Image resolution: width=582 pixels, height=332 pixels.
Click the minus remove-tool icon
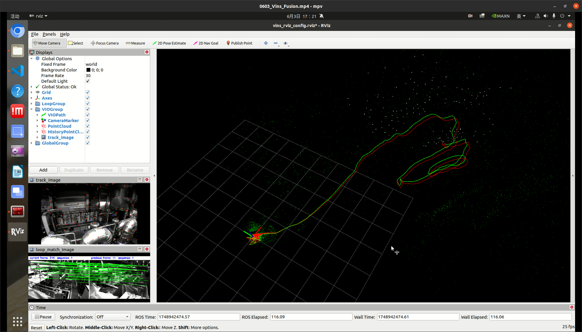[276, 43]
